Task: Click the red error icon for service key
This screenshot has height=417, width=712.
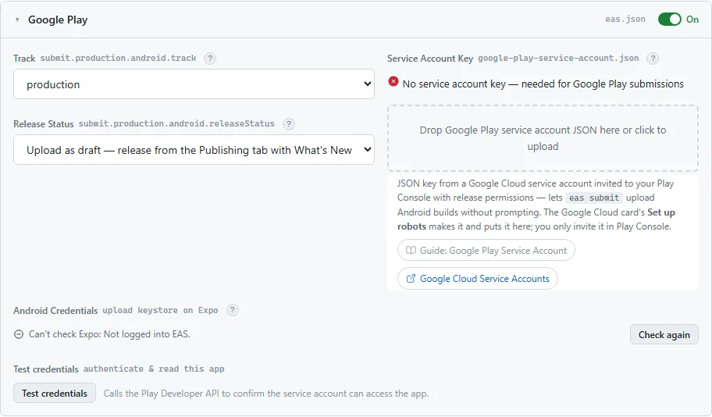Action: point(393,82)
